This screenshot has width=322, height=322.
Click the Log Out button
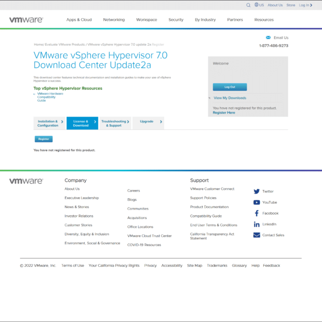pyautogui.click(x=230, y=87)
